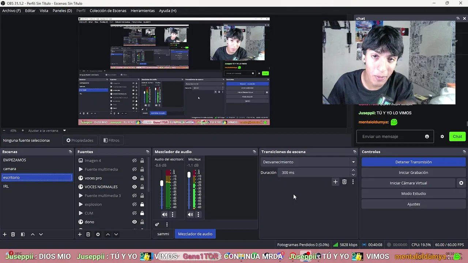Add a new scene transition
The width and height of the screenshot is (468, 263).
pyautogui.click(x=335, y=182)
